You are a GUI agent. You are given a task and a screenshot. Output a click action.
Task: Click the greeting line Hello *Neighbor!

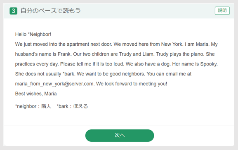pyautogui.click(x=33, y=35)
